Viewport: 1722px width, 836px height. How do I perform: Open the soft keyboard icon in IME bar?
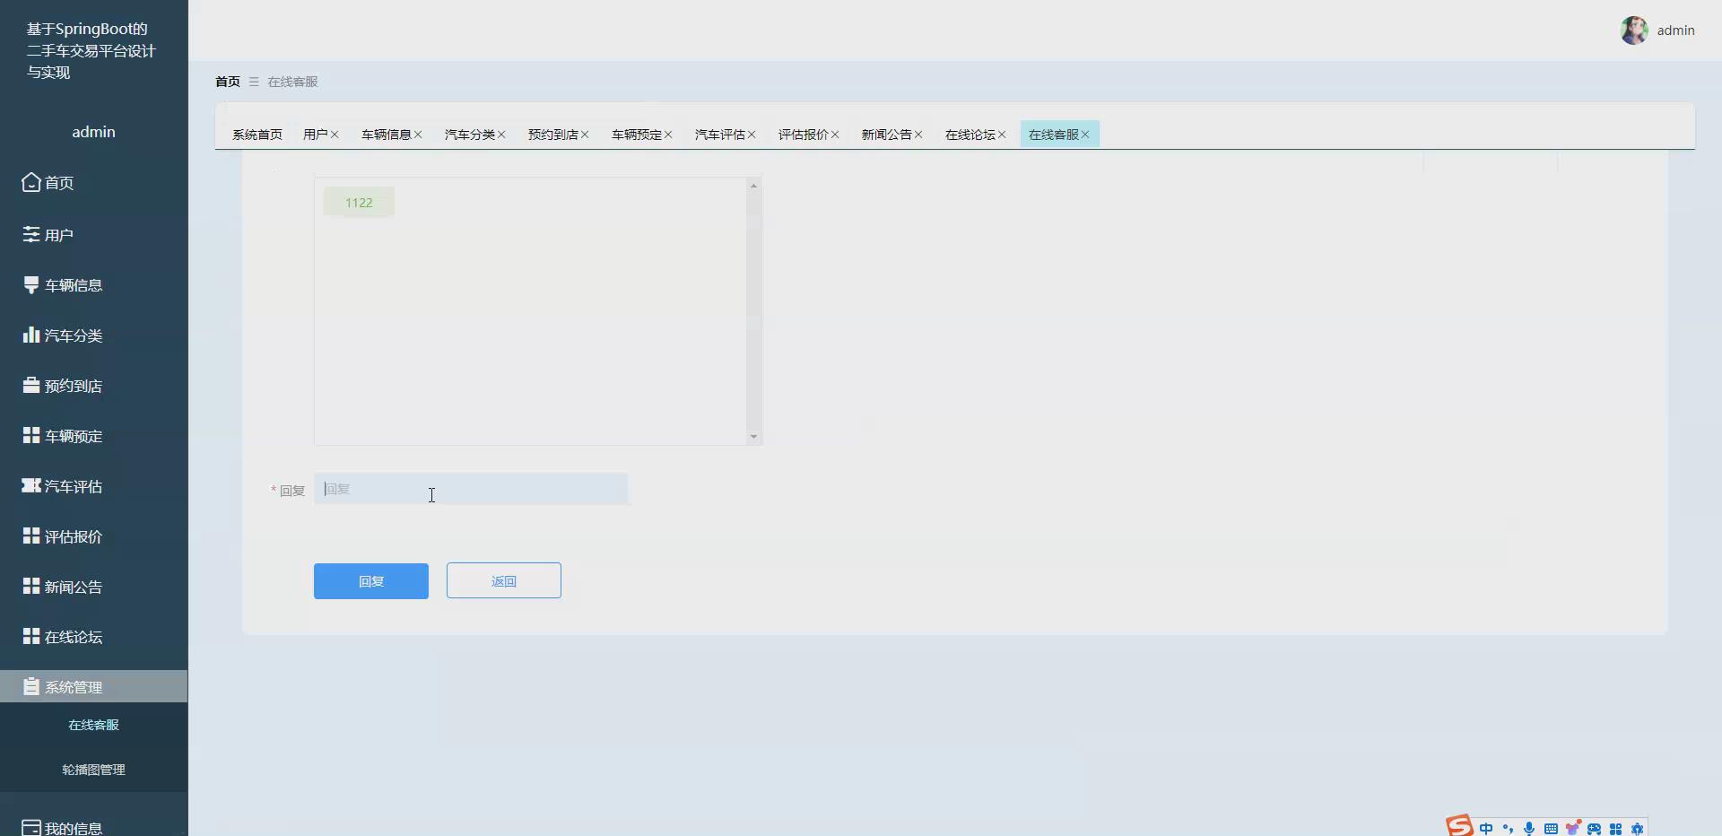pyautogui.click(x=1551, y=829)
